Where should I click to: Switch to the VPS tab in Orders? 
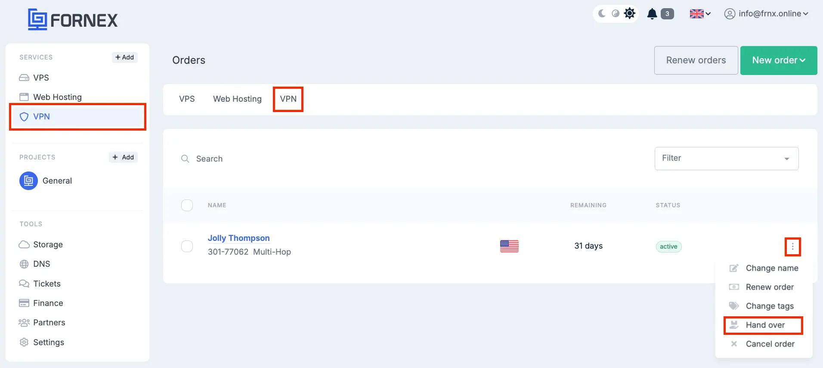187,99
